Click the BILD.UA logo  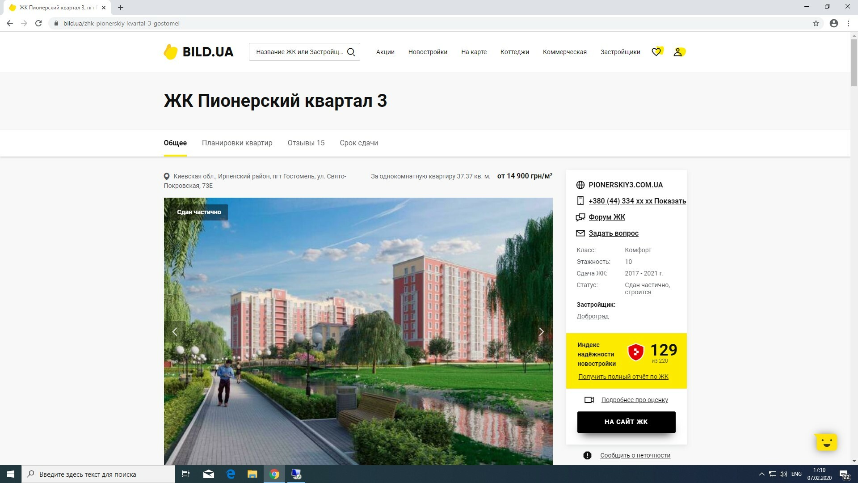[198, 52]
